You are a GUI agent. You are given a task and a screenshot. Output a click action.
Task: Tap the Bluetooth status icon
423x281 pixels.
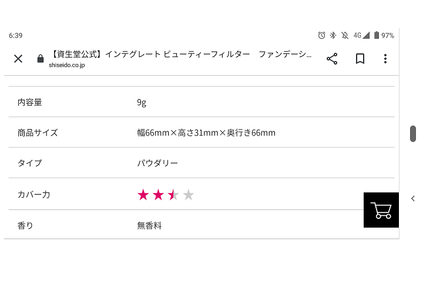(333, 35)
